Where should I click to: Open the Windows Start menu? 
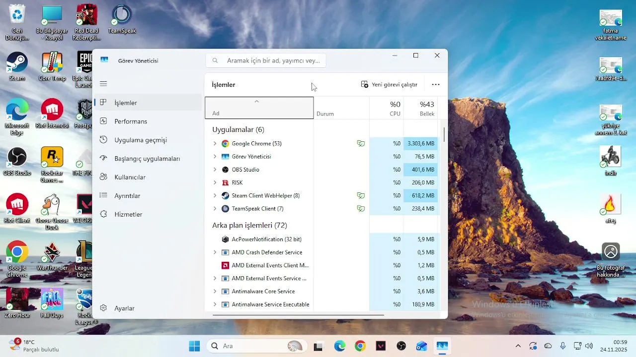[194, 346]
